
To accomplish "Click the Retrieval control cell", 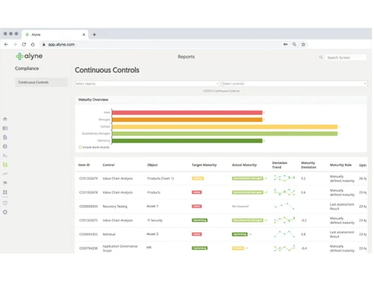I will tap(109, 235).
